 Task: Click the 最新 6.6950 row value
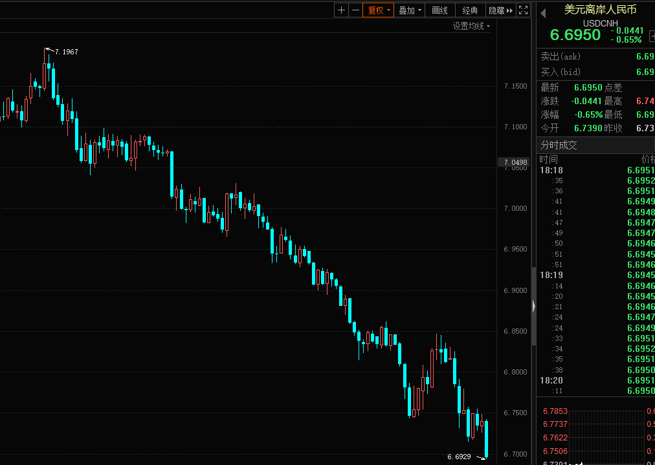588,87
